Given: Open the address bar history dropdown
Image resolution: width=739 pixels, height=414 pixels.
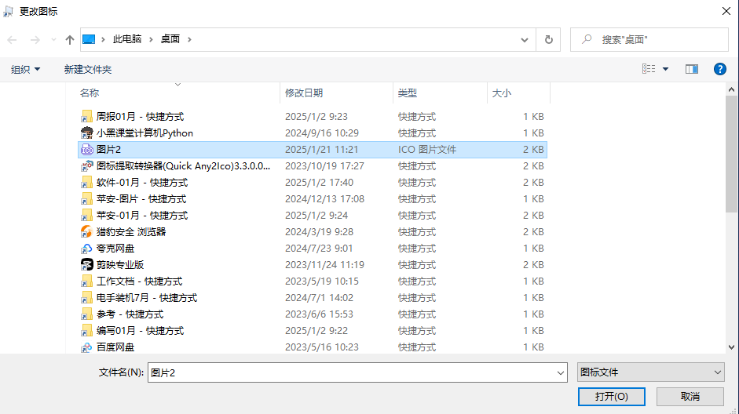Looking at the screenshot, I should tap(524, 40).
